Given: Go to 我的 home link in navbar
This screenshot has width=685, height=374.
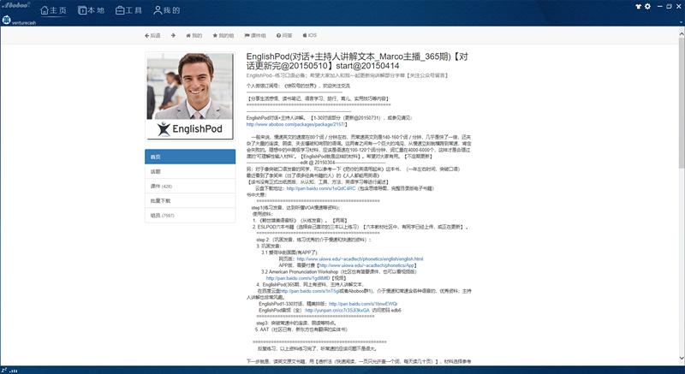Looking at the screenshot, I should (x=193, y=36).
